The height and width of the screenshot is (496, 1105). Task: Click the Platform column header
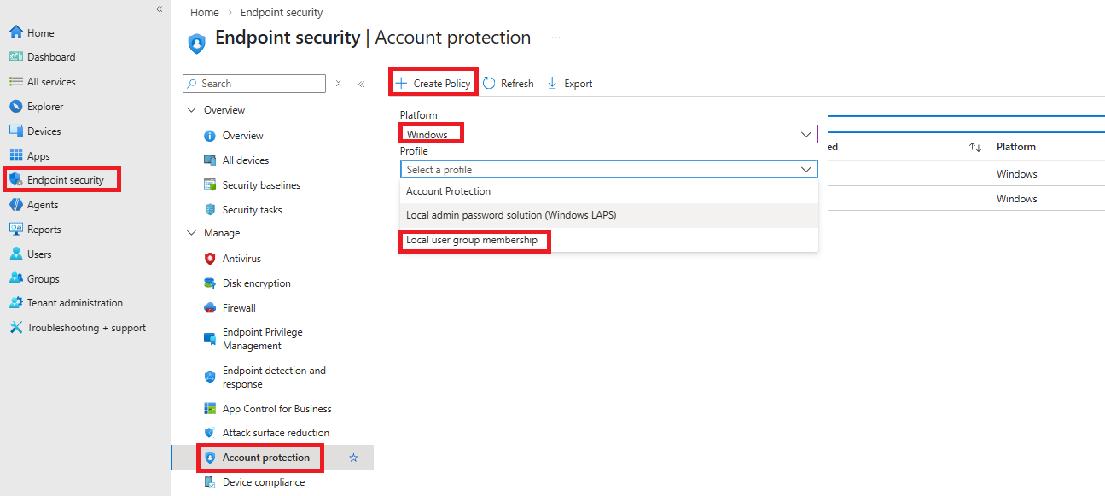(x=1016, y=147)
